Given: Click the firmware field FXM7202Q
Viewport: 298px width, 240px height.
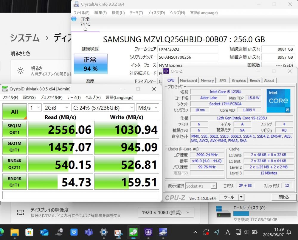Looking at the screenshot, I should click(188, 49).
